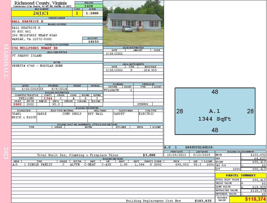
Task: Click the account number 10153
Action: (93, 41)
